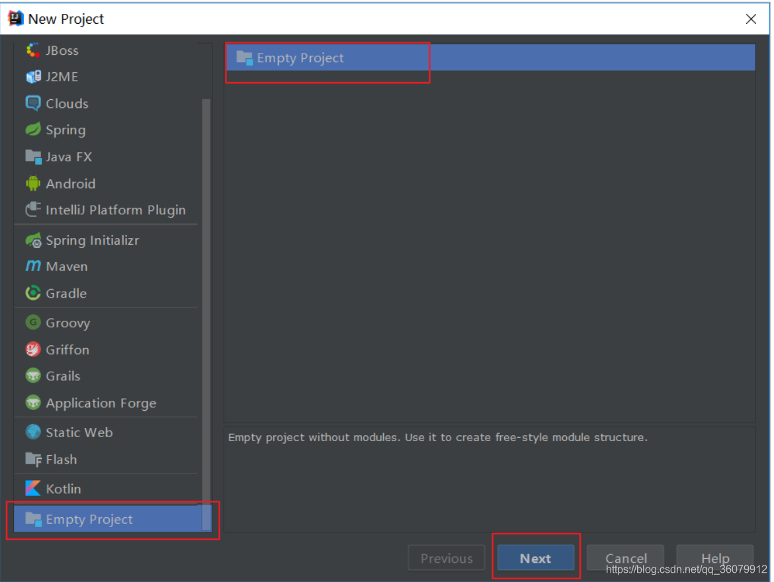
Task: Click the Java FX folder icon
Action: point(33,157)
